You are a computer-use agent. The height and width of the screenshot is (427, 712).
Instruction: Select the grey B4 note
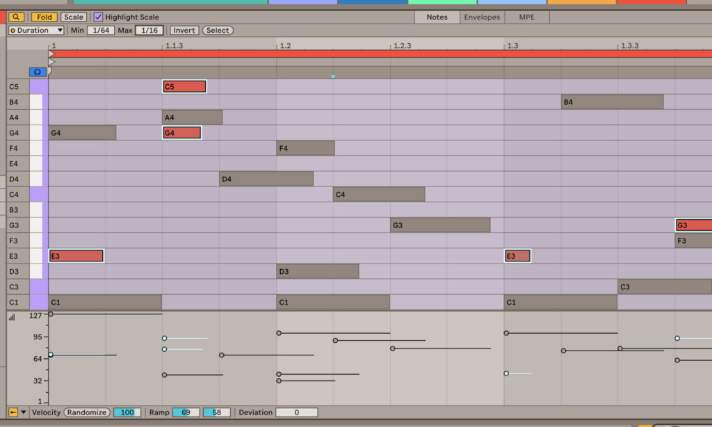[612, 102]
